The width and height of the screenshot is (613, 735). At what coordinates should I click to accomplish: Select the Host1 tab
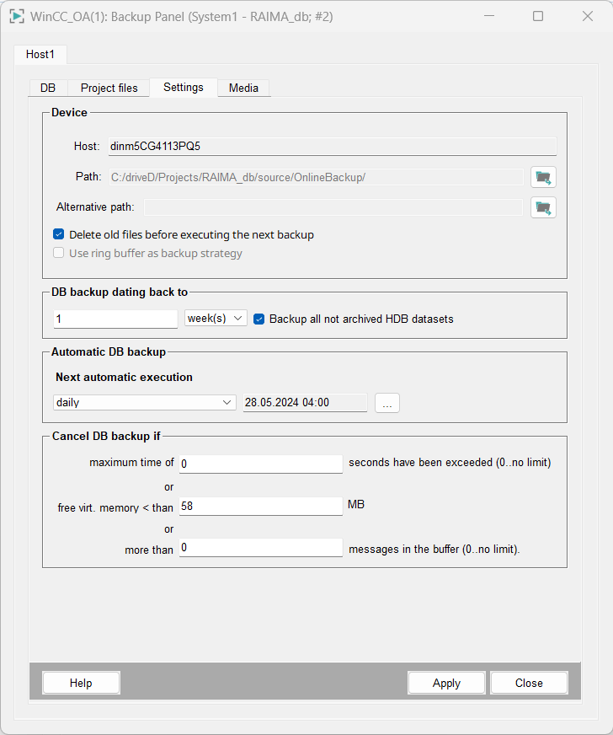tap(40, 54)
